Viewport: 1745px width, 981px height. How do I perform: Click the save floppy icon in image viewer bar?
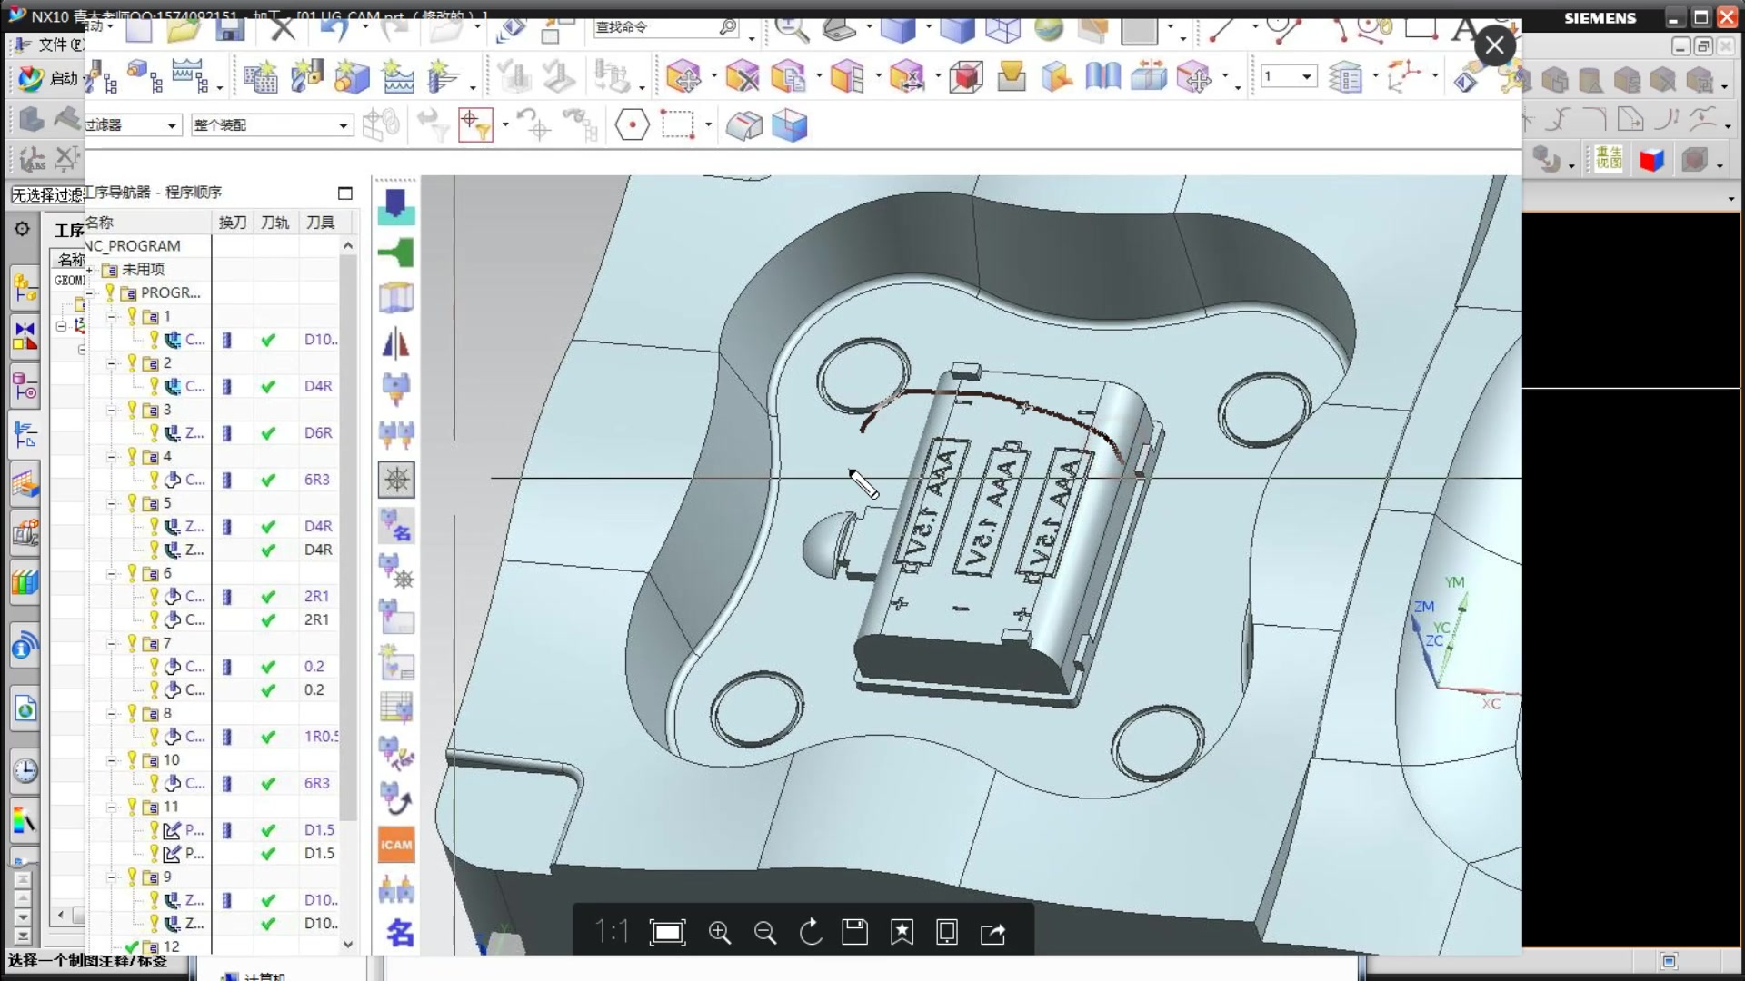coord(855,933)
